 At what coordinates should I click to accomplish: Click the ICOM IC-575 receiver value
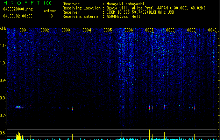pos(140,12)
